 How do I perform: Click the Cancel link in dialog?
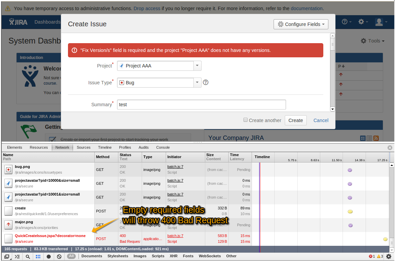(x=321, y=120)
